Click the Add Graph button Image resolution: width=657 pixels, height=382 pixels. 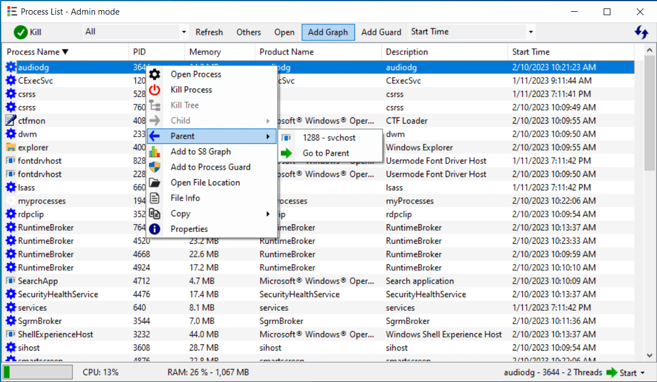(x=328, y=32)
